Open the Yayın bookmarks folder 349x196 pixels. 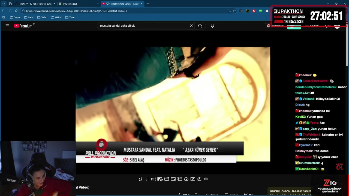pyautogui.click(x=70, y=17)
